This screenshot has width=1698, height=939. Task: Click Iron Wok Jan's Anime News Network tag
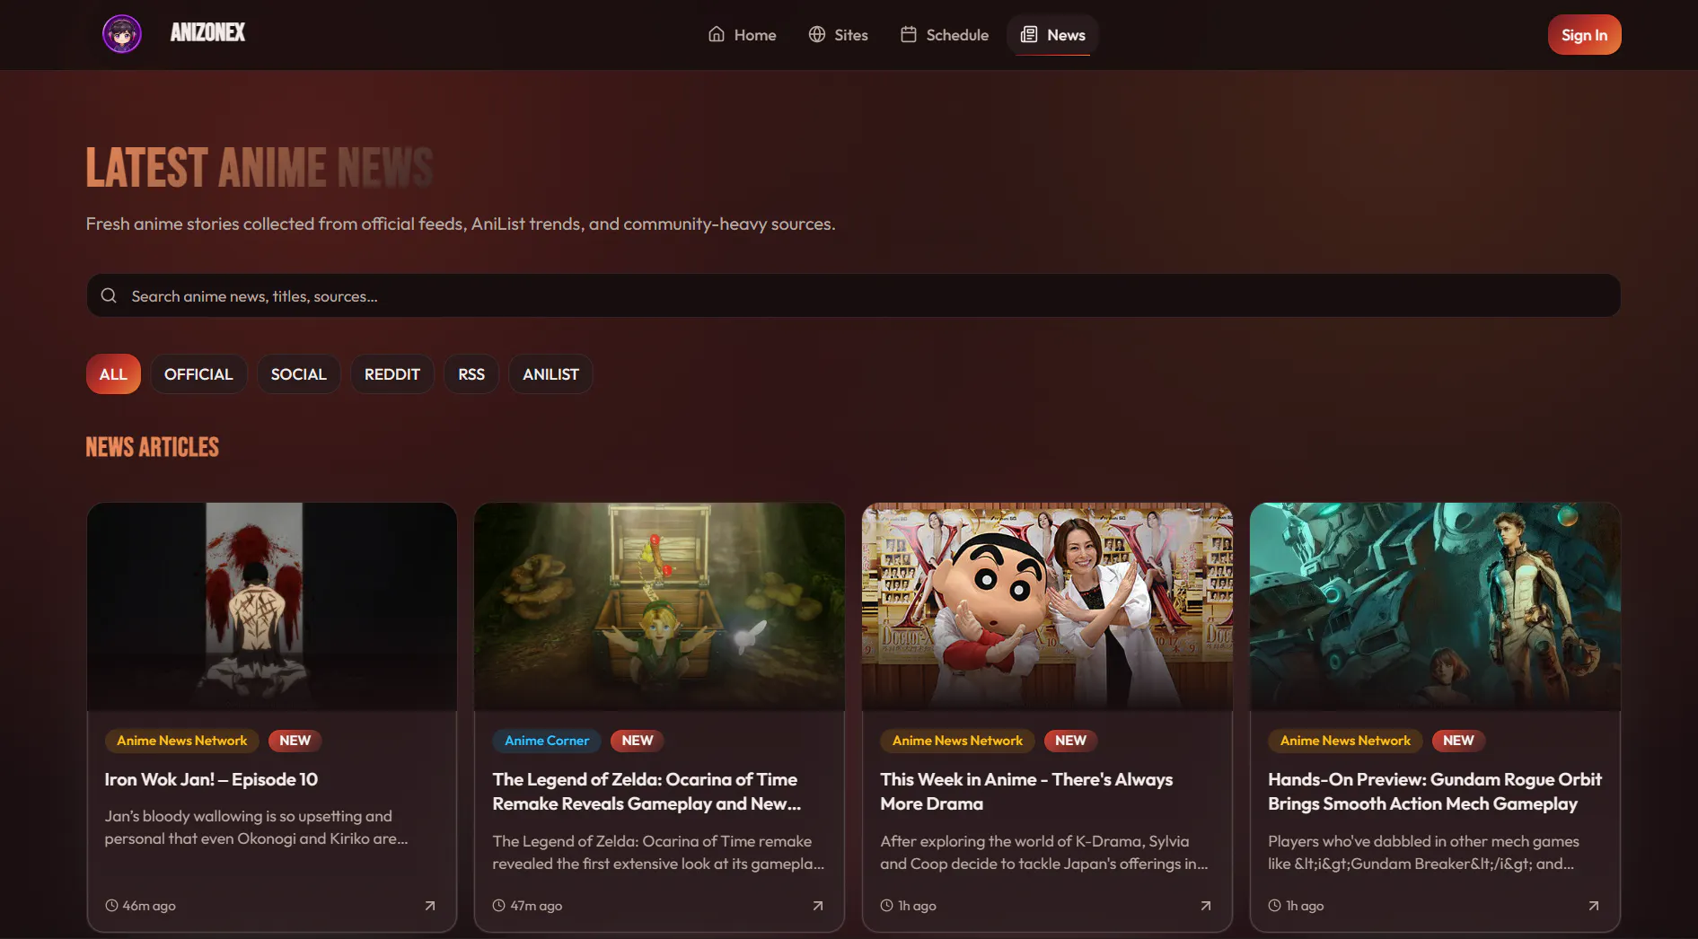pos(181,741)
